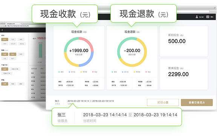Click the logout icon in the dark header
This screenshot has width=217, height=139.
208,17
